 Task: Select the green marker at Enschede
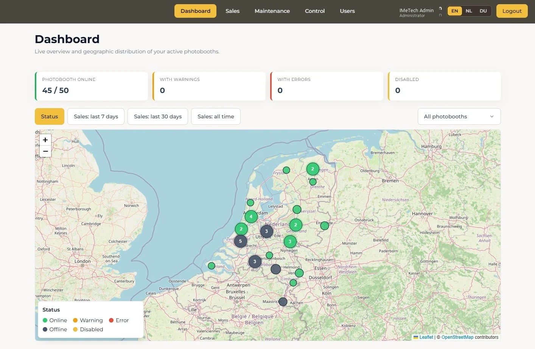(325, 226)
